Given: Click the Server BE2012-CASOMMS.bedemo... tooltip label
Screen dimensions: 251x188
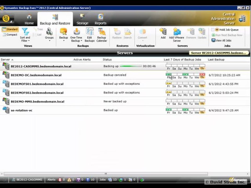Looking at the screenshot, I should coord(219,53).
